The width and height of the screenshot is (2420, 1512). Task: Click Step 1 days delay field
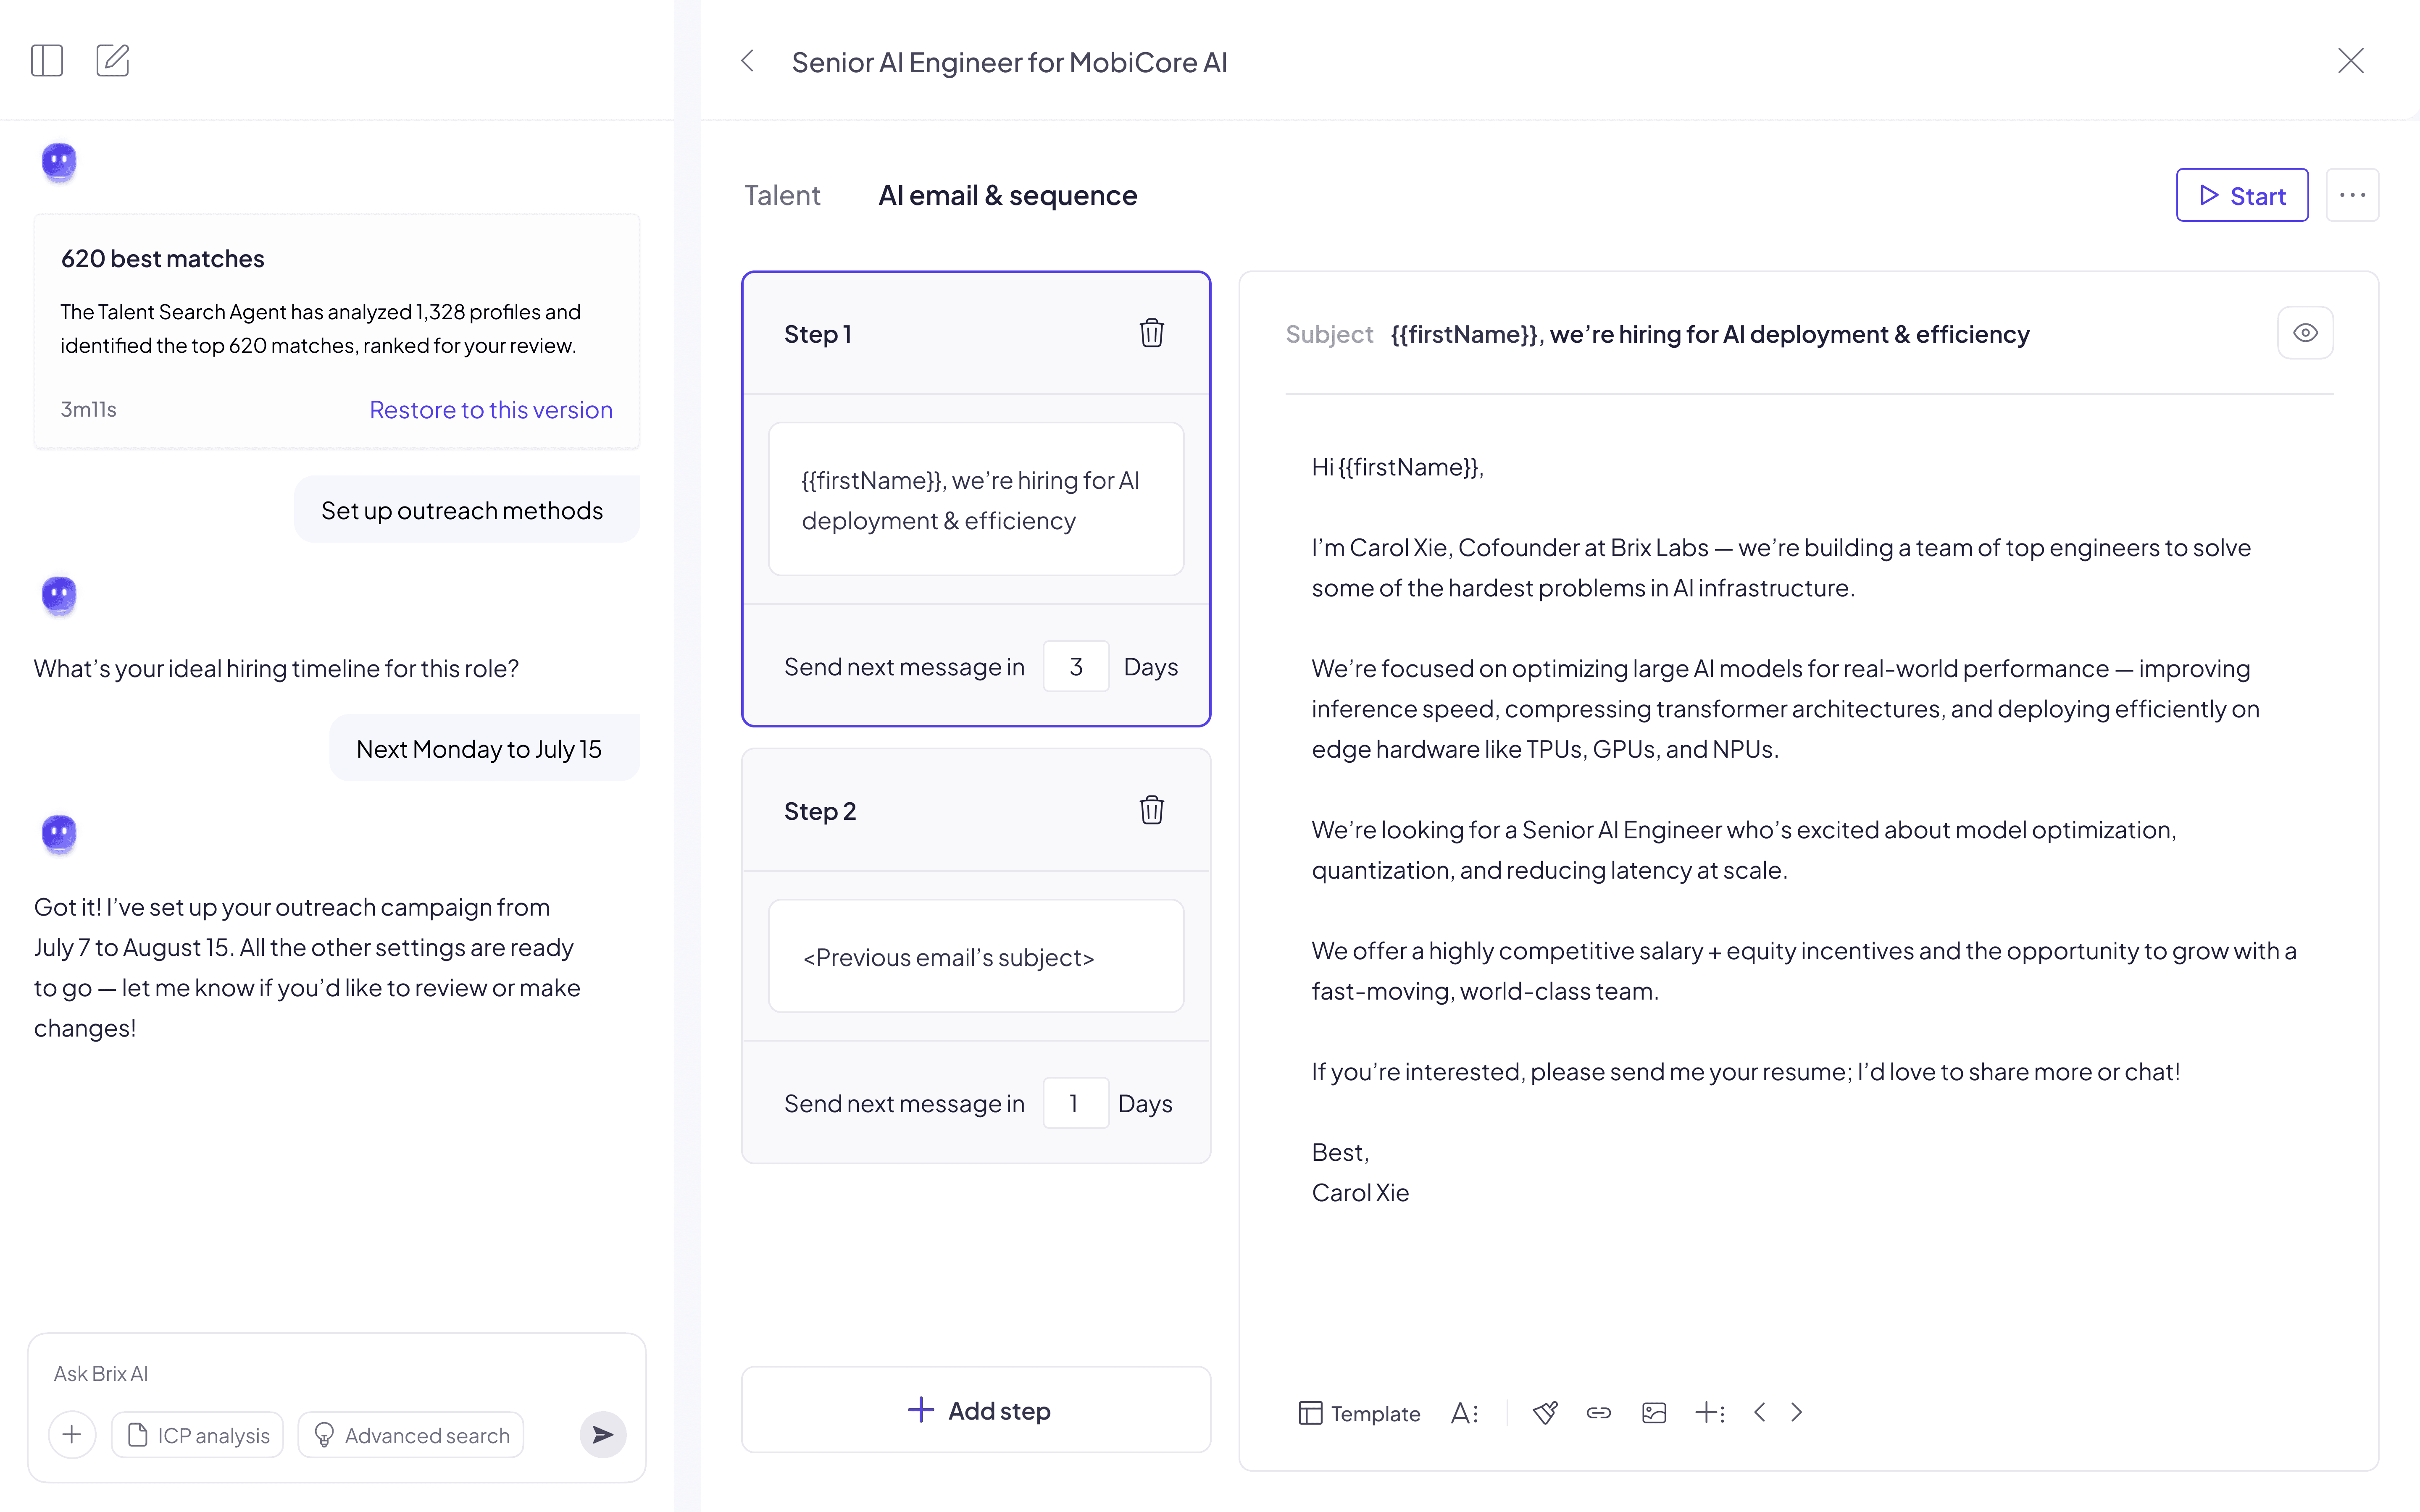pyautogui.click(x=1075, y=666)
